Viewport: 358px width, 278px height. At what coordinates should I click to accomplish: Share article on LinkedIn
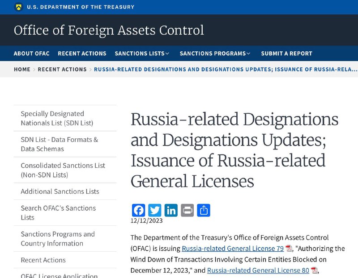pyautogui.click(x=171, y=210)
